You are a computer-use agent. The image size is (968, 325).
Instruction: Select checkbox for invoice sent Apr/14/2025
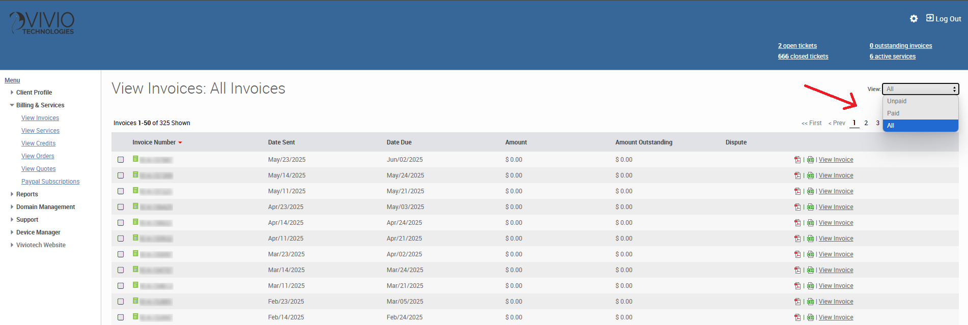121,223
